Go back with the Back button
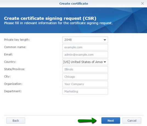Viewport: 147px width, 126px height. [x=16, y=120]
